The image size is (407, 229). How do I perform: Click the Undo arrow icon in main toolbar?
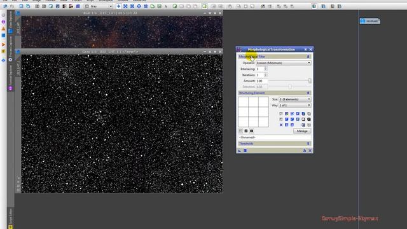click(x=5, y=6)
